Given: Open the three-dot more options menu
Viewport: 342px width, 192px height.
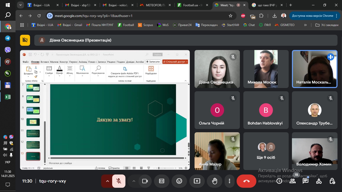Looking at the screenshot, I should [x=229, y=181].
